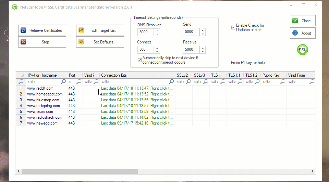Image resolution: width=329 pixels, height=182 pixels.
Task: Click search icon in SSLv3 filter
Action: click(x=206, y=82)
